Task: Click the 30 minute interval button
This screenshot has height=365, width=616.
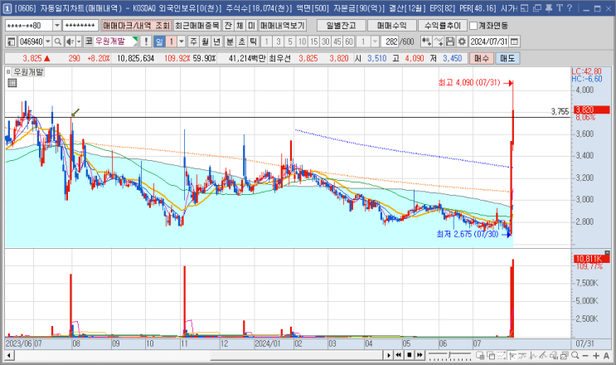Action: pyautogui.click(x=325, y=41)
